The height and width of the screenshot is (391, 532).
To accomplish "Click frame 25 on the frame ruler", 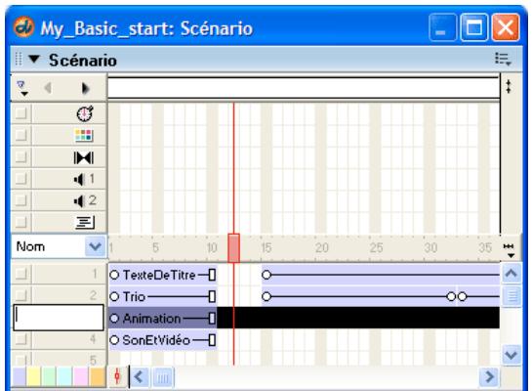I will click(x=376, y=248).
